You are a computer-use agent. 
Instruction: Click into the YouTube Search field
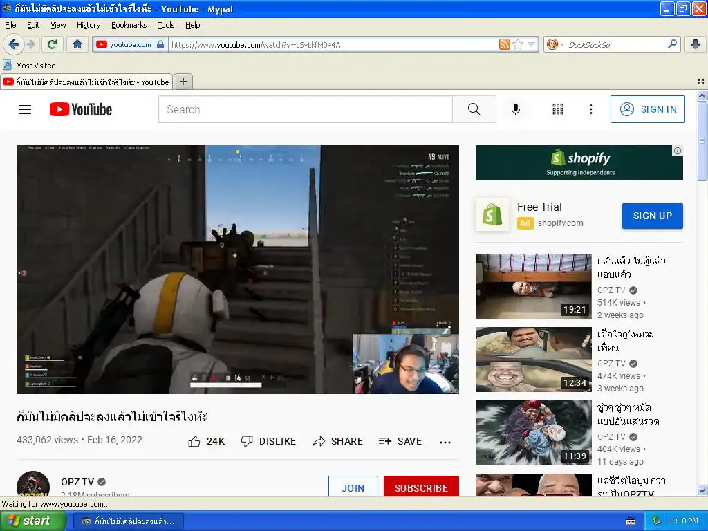[x=305, y=109]
